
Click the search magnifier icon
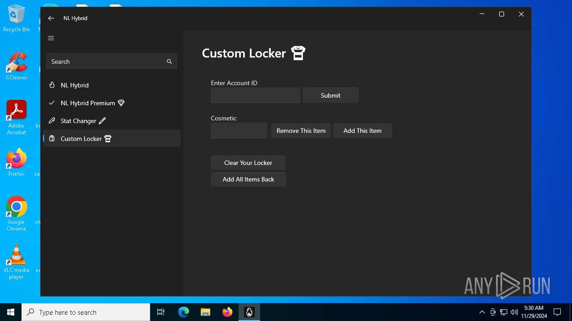pyautogui.click(x=169, y=62)
